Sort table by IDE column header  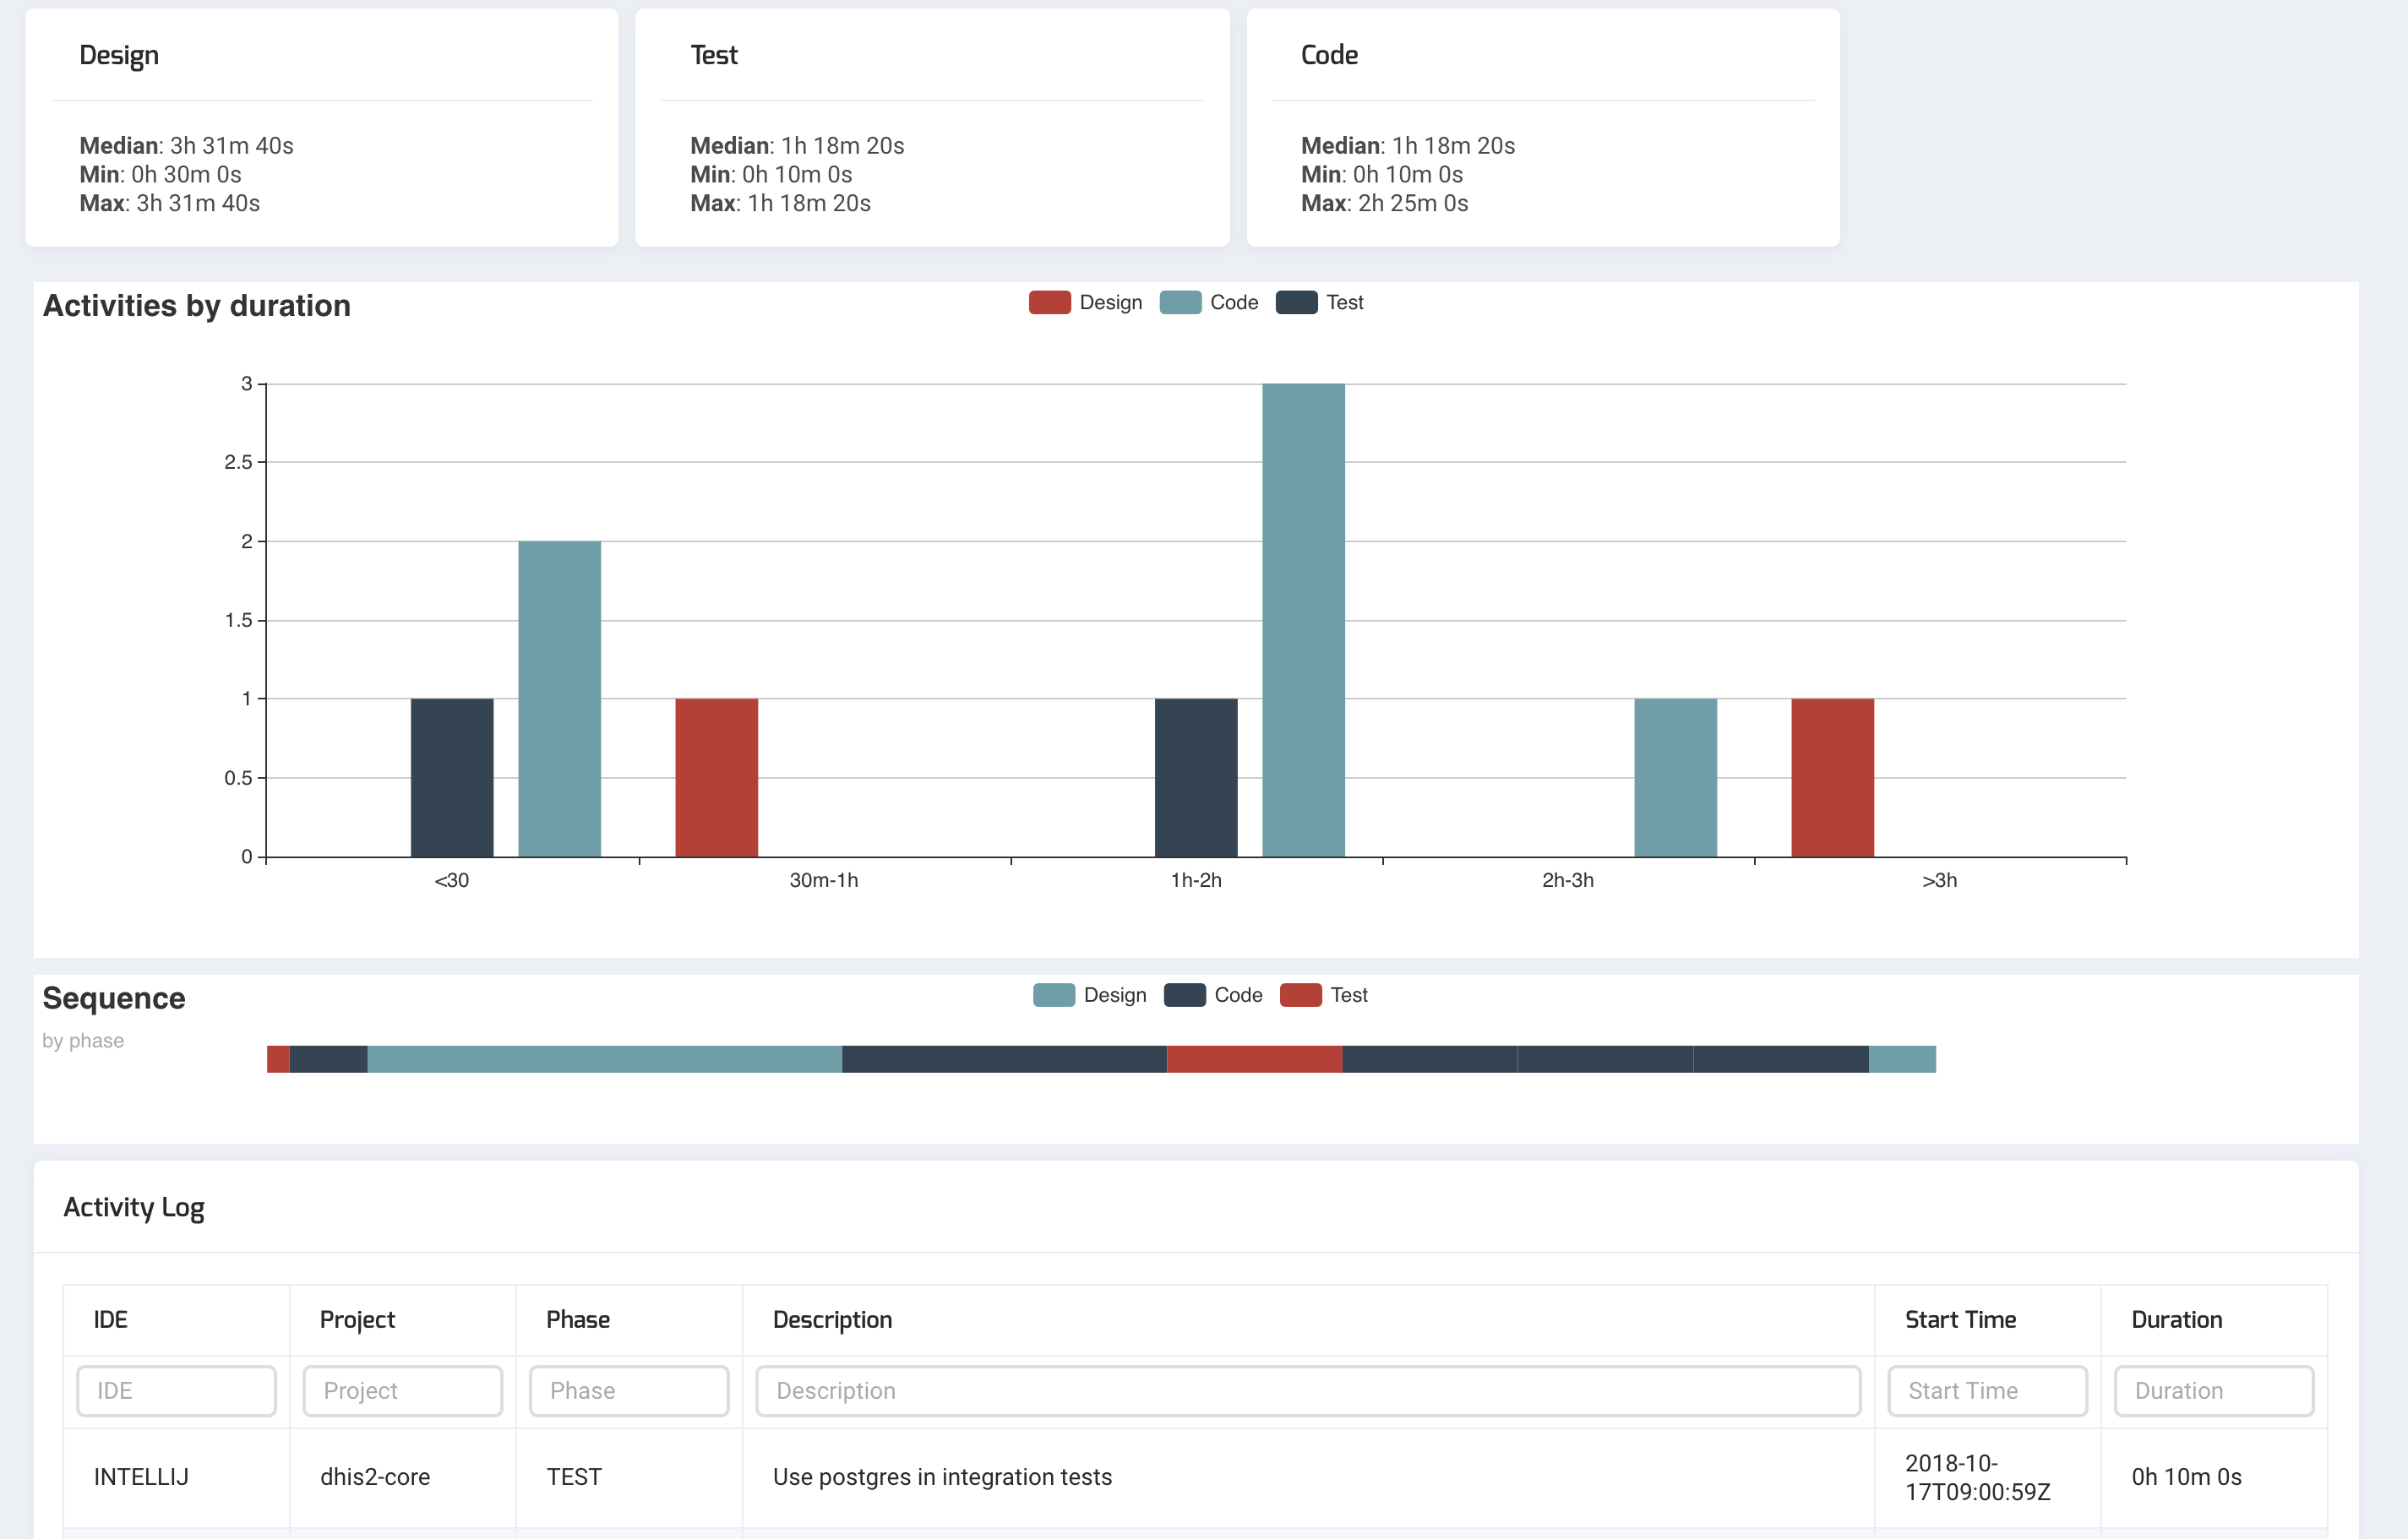(x=111, y=1319)
